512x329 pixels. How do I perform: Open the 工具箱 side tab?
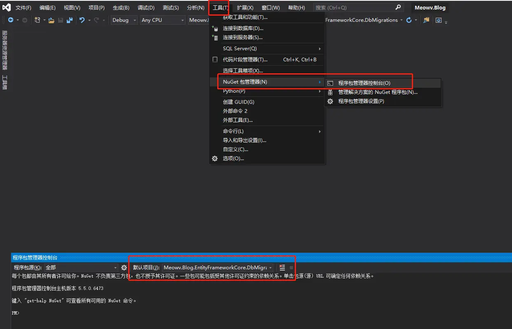pos(5,82)
